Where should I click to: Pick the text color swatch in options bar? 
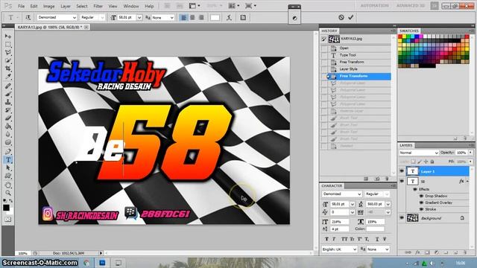click(x=215, y=18)
